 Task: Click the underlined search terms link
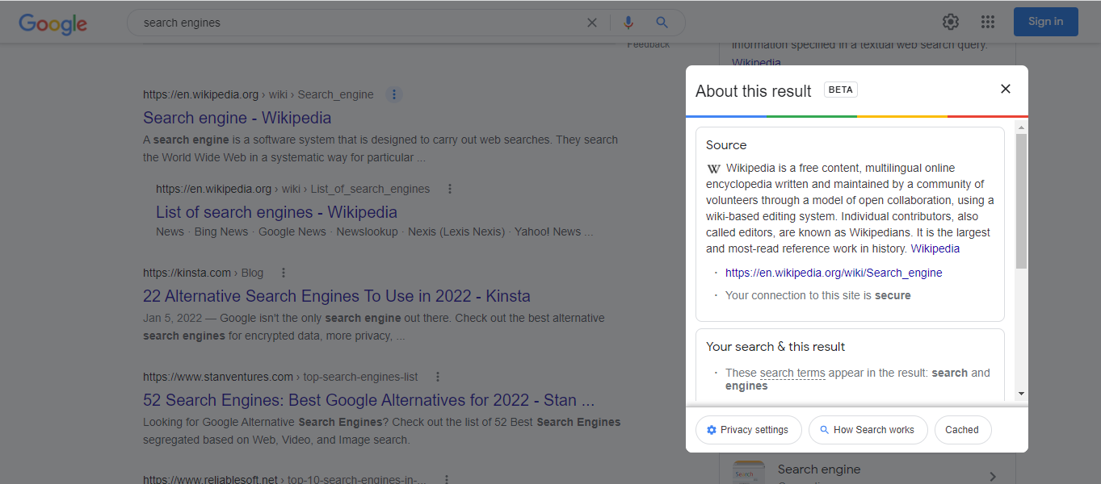point(792,373)
